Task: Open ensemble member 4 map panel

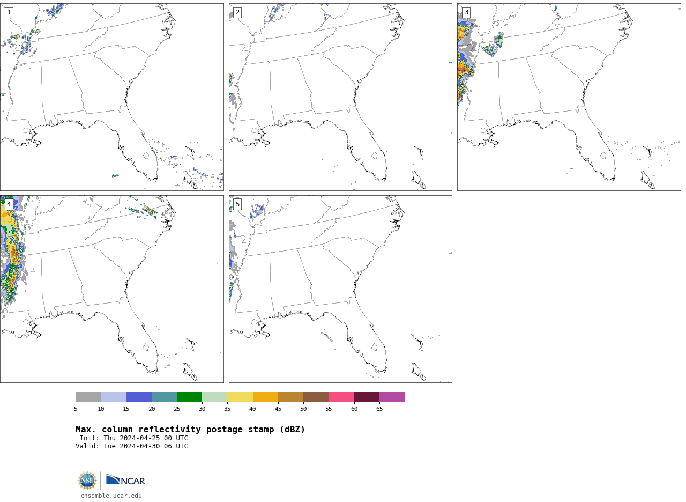Action: 111,289
